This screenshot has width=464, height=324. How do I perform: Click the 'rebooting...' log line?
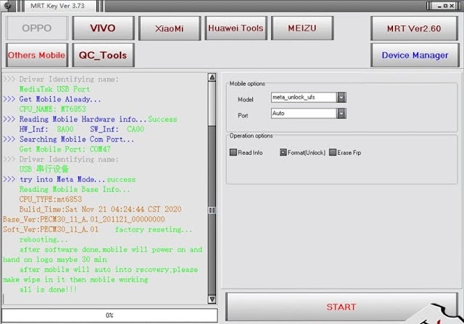point(43,239)
